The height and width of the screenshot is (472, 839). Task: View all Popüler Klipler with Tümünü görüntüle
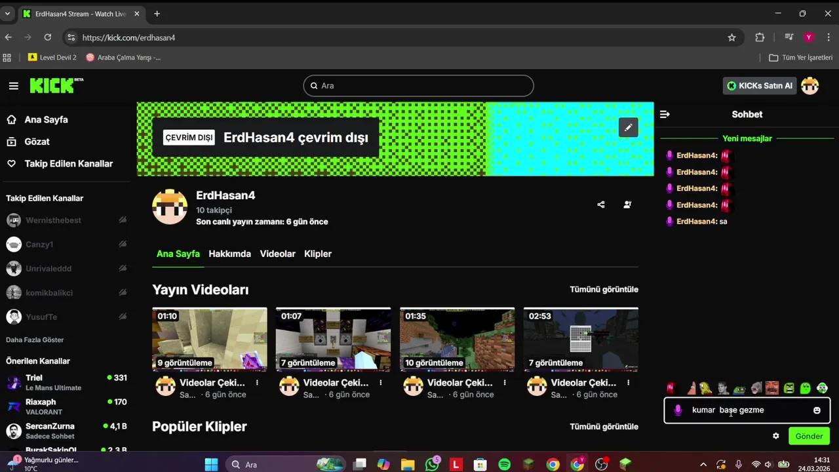point(604,427)
